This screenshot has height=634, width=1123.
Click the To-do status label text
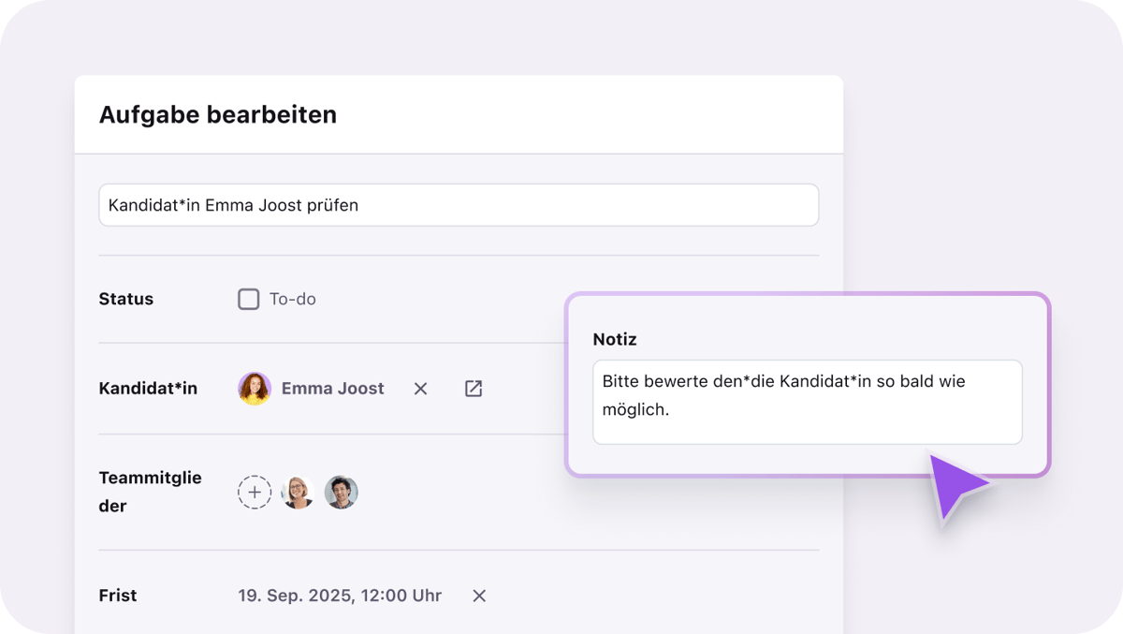(x=293, y=300)
